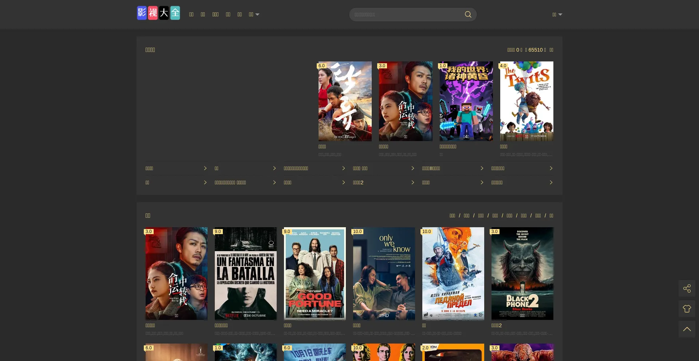Select the three-character navigation menu item
This screenshot has width=699, height=361.
click(x=215, y=15)
